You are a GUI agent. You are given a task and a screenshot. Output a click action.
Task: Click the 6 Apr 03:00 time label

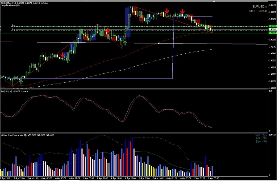47,178
